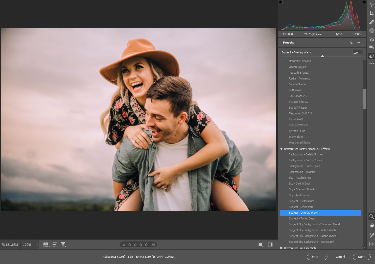This screenshot has height=264, width=375.
Task: Select the Healing bandage tool
Action: click(371, 22)
